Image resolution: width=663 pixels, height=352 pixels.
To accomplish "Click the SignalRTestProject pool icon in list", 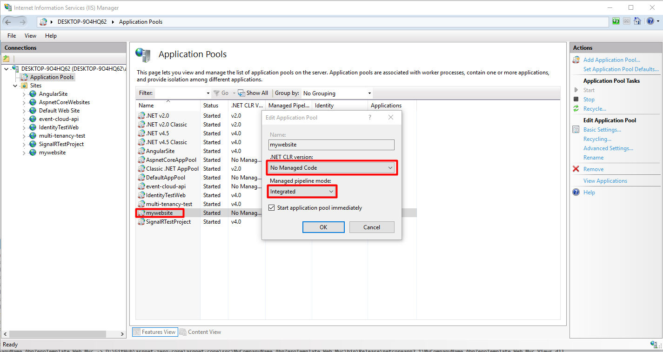I will (x=141, y=222).
